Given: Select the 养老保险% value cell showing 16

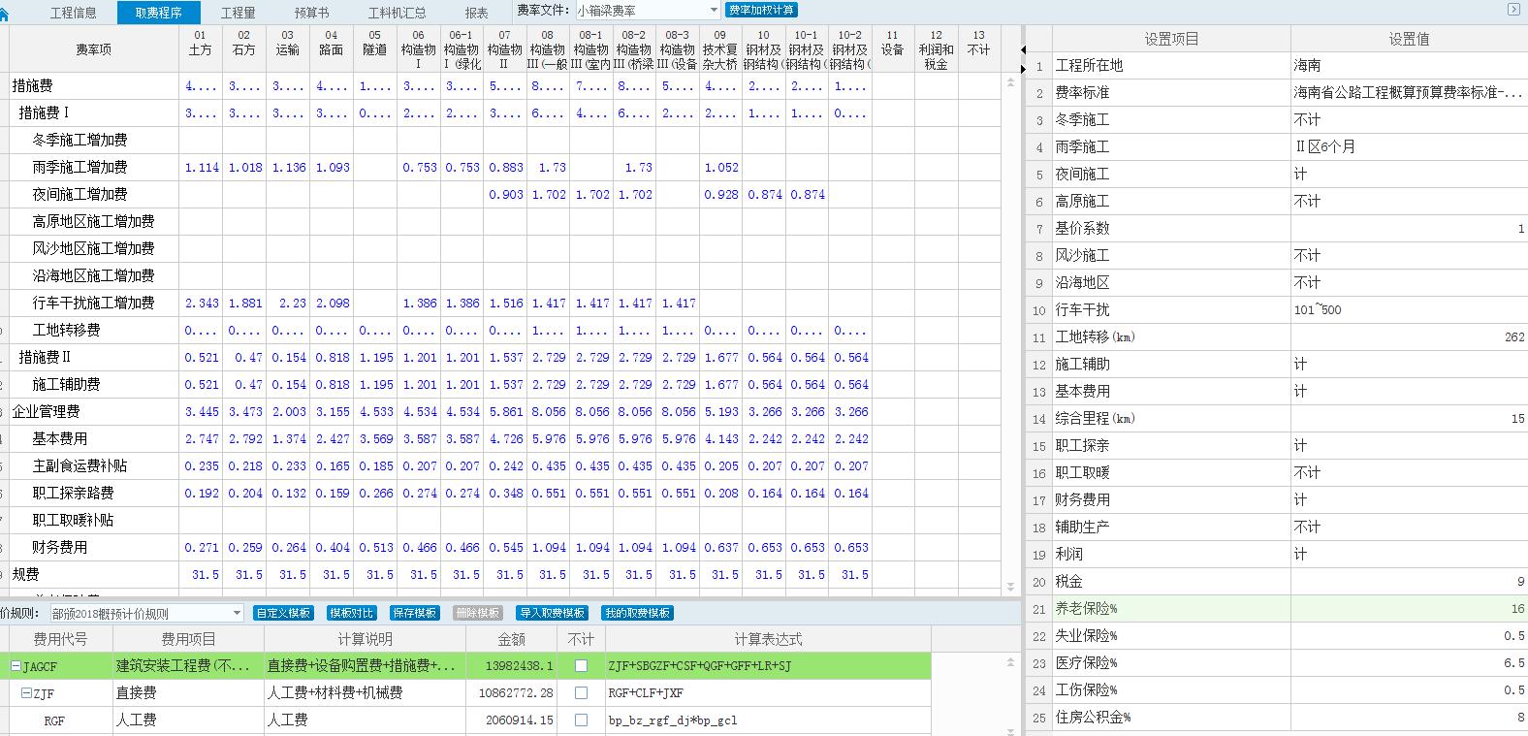Looking at the screenshot, I should 1408,609.
